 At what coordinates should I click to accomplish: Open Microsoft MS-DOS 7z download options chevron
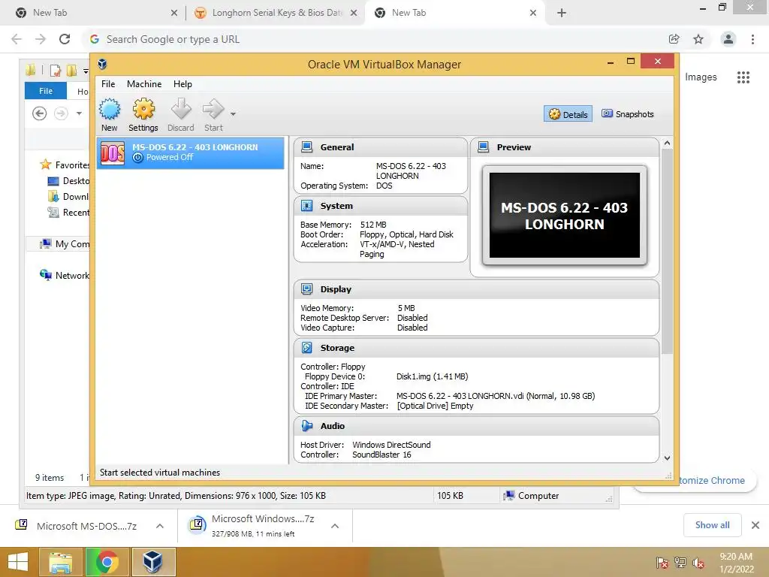(160, 526)
